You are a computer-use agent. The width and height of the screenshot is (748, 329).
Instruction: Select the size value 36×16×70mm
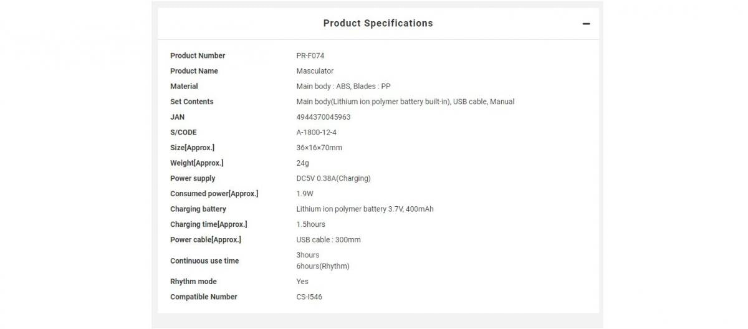[319, 148]
